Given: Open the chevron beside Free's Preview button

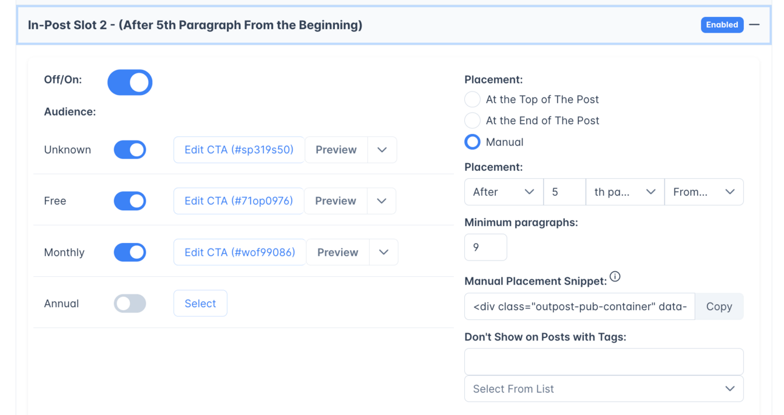Looking at the screenshot, I should (382, 201).
